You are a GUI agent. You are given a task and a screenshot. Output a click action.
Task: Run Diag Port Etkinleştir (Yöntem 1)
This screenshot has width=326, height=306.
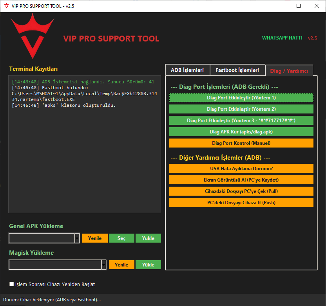click(x=241, y=97)
